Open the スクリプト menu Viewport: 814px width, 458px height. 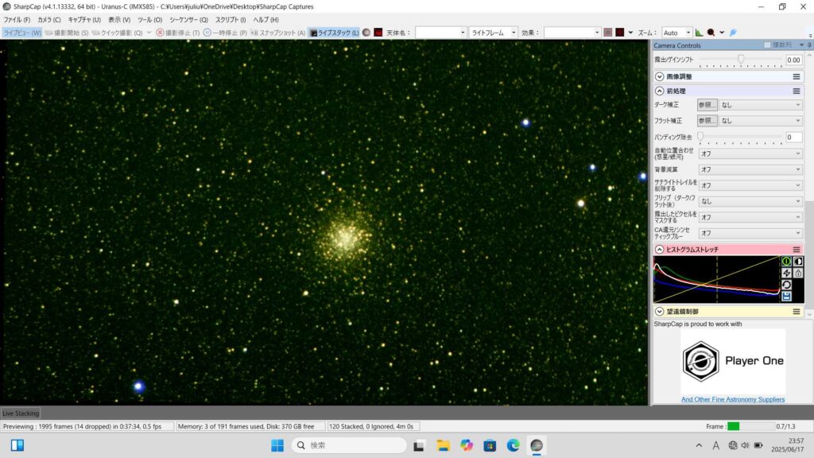pyautogui.click(x=231, y=20)
